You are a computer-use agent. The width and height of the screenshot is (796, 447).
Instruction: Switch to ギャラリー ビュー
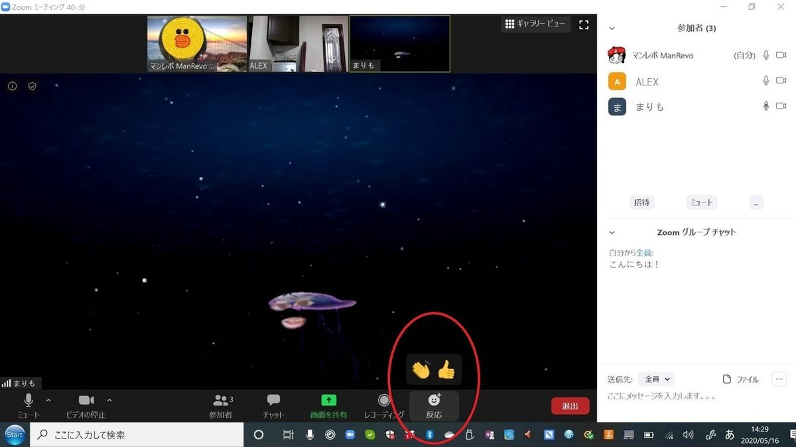[x=535, y=24]
